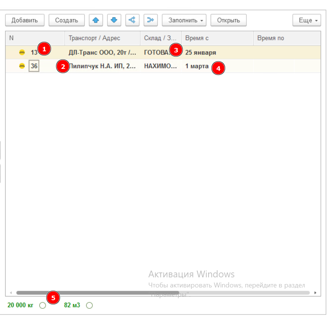
Task: Click the left-pointing split arrows icon
Action: [132, 20]
